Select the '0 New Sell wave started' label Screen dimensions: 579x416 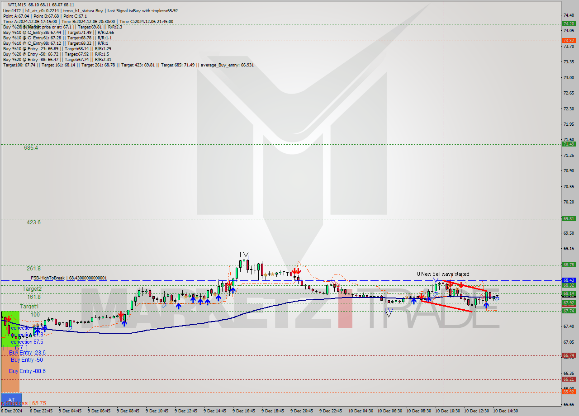(443, 274)
